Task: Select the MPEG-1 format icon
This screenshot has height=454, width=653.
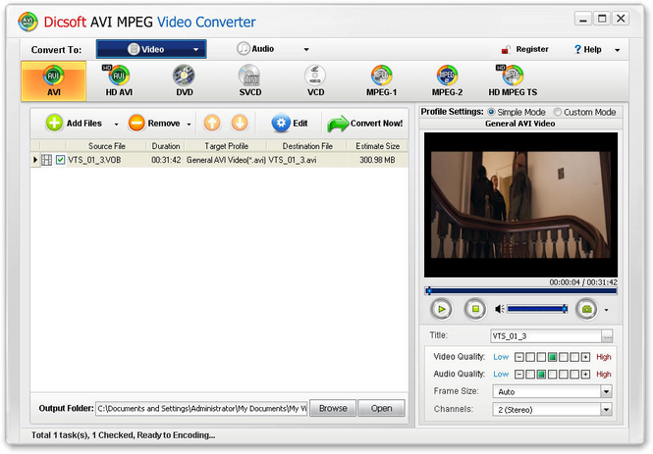Action: (381, 81)
